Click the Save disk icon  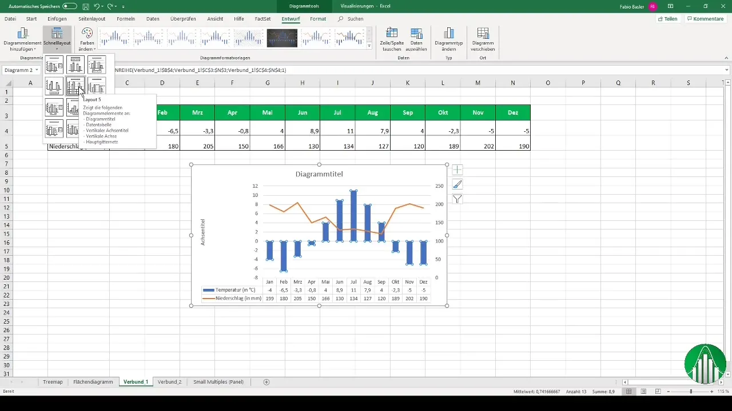point(85,6)
